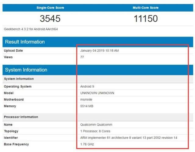The image size is (195, 152).
Task: Select the January 04 2019 upload date value
Action: click(99, 51)
